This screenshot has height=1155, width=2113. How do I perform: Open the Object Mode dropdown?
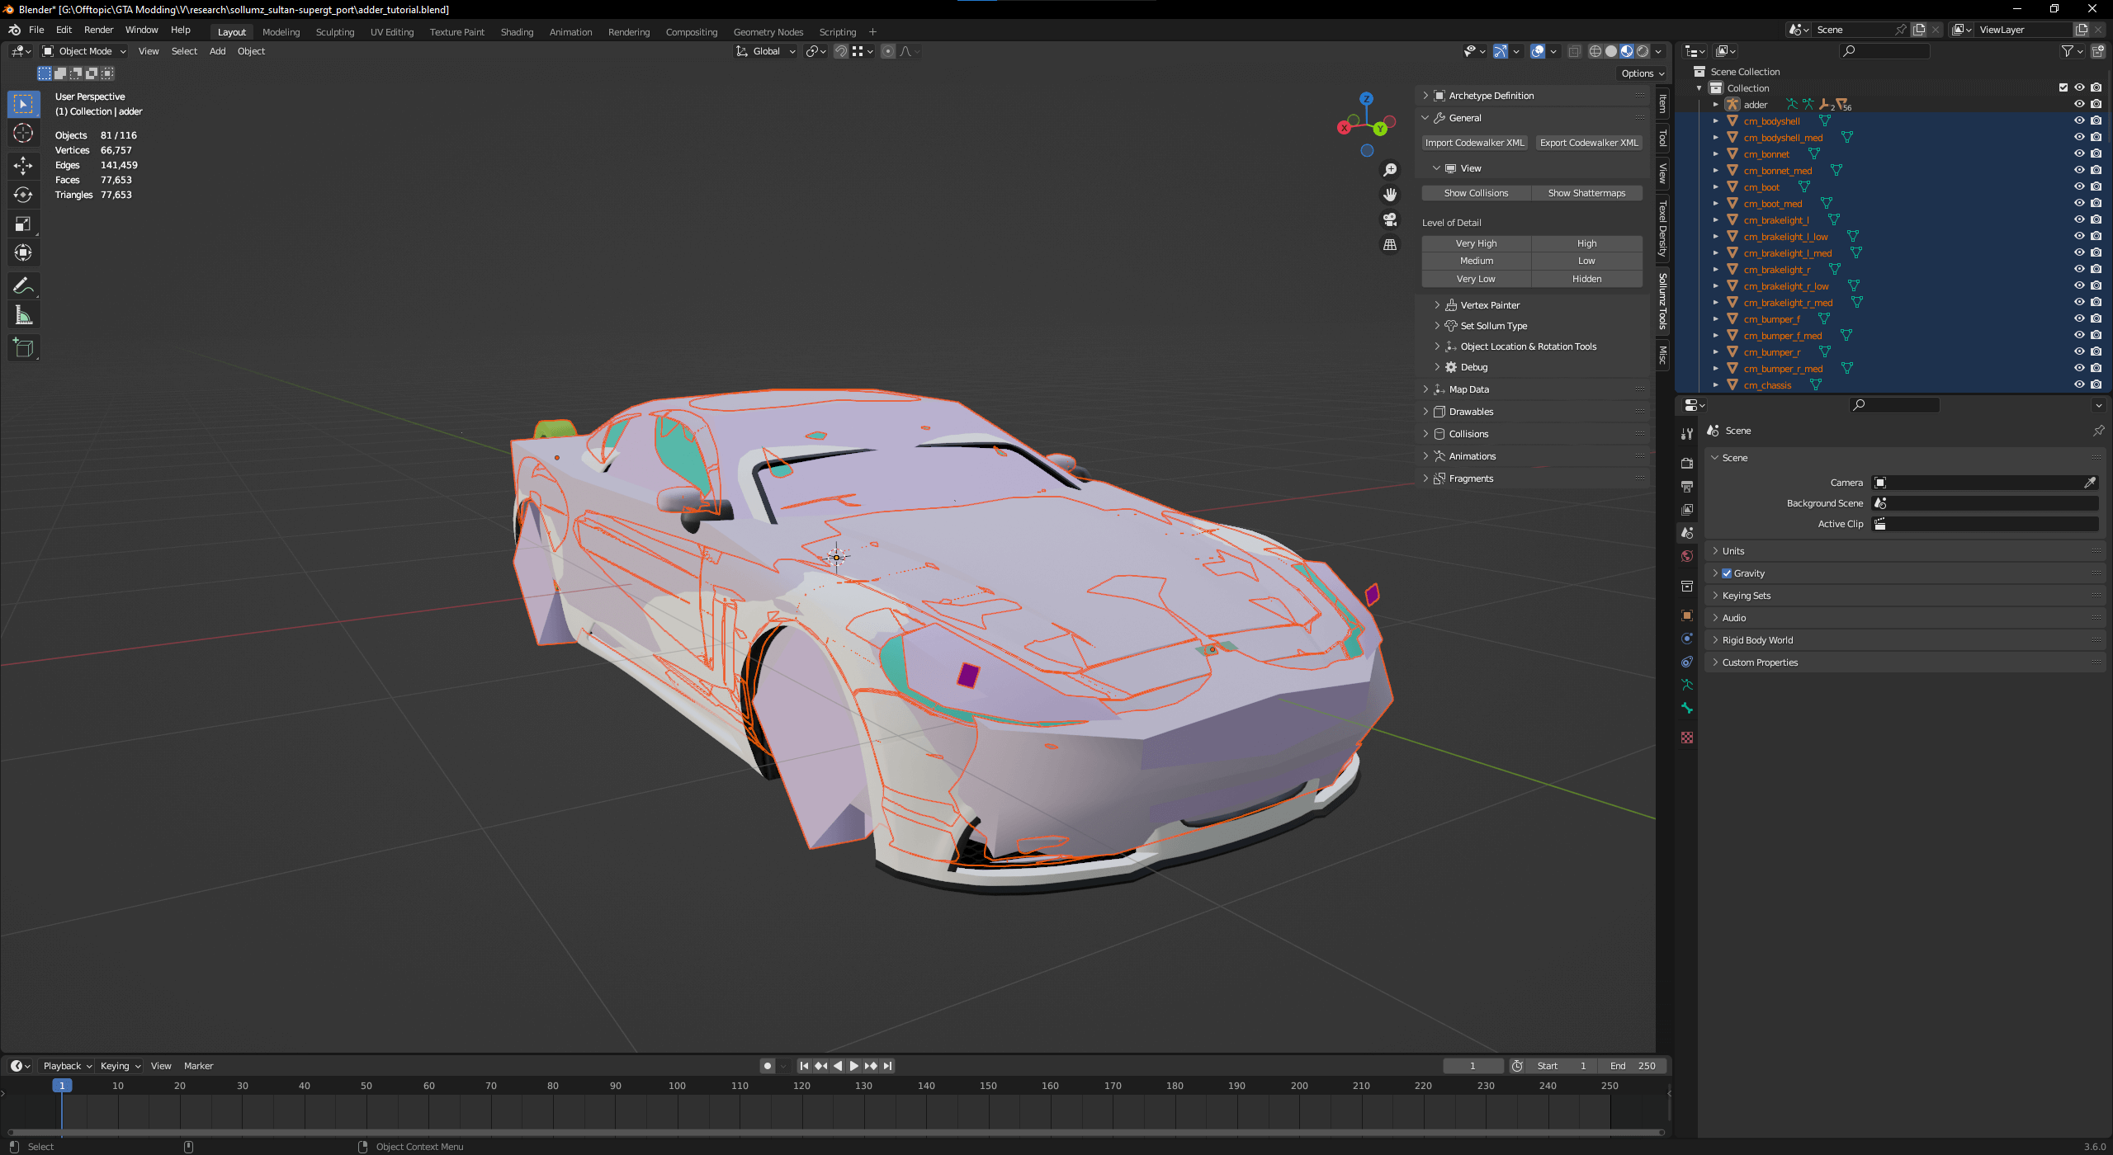[x=84, y=51]
